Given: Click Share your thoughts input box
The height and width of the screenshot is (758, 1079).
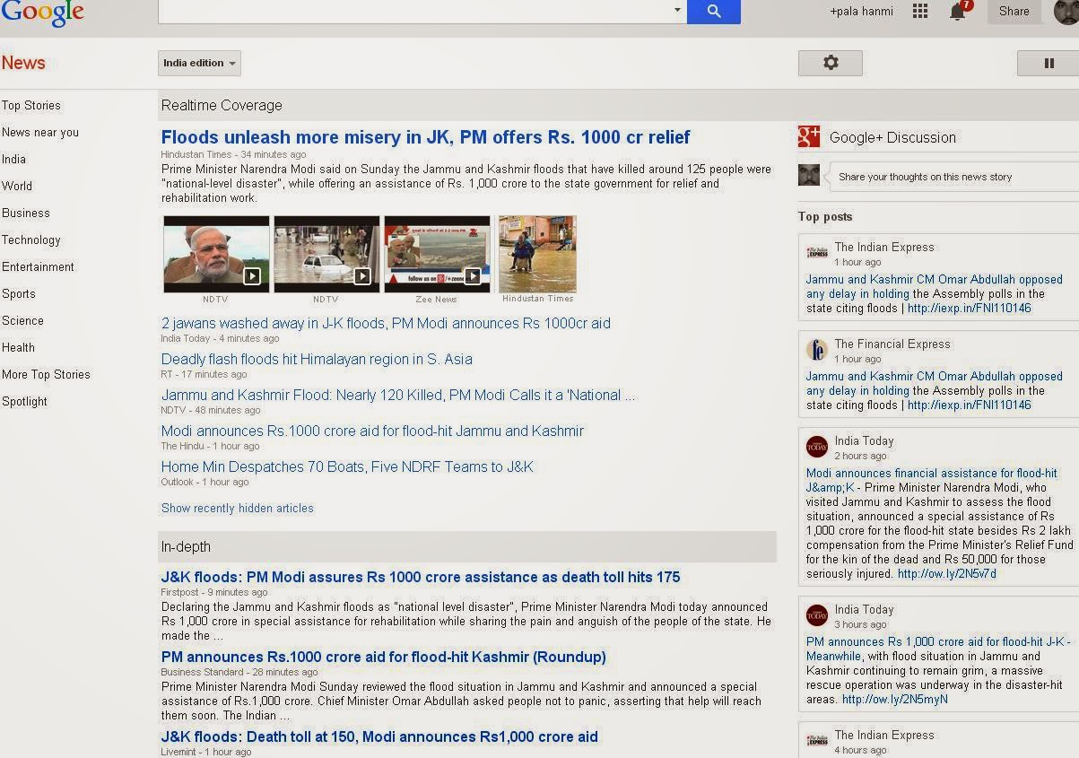Looking at the screenshot, I should [x=953, y=177].
